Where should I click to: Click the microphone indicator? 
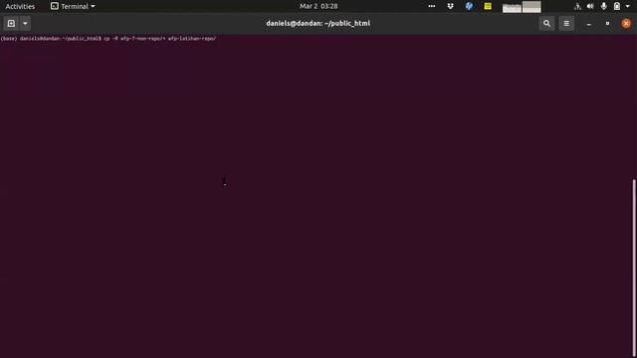[x=604, y=6]
